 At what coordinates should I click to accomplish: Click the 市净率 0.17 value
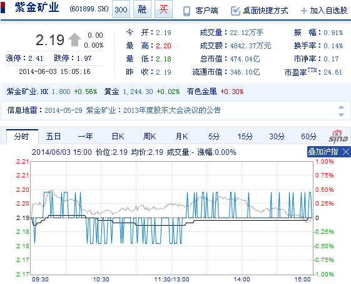tap(331, 59)
